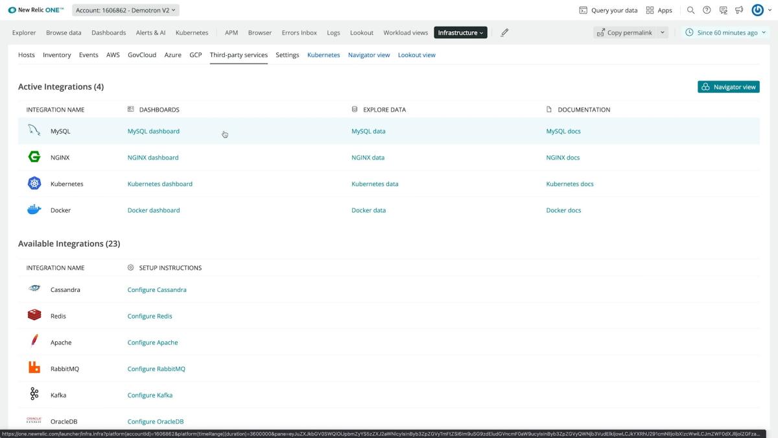The width and height of the screenshot is (778, 438).
Task: Click the RabbitMQ orange icon
Action: [x=34, y=368]
